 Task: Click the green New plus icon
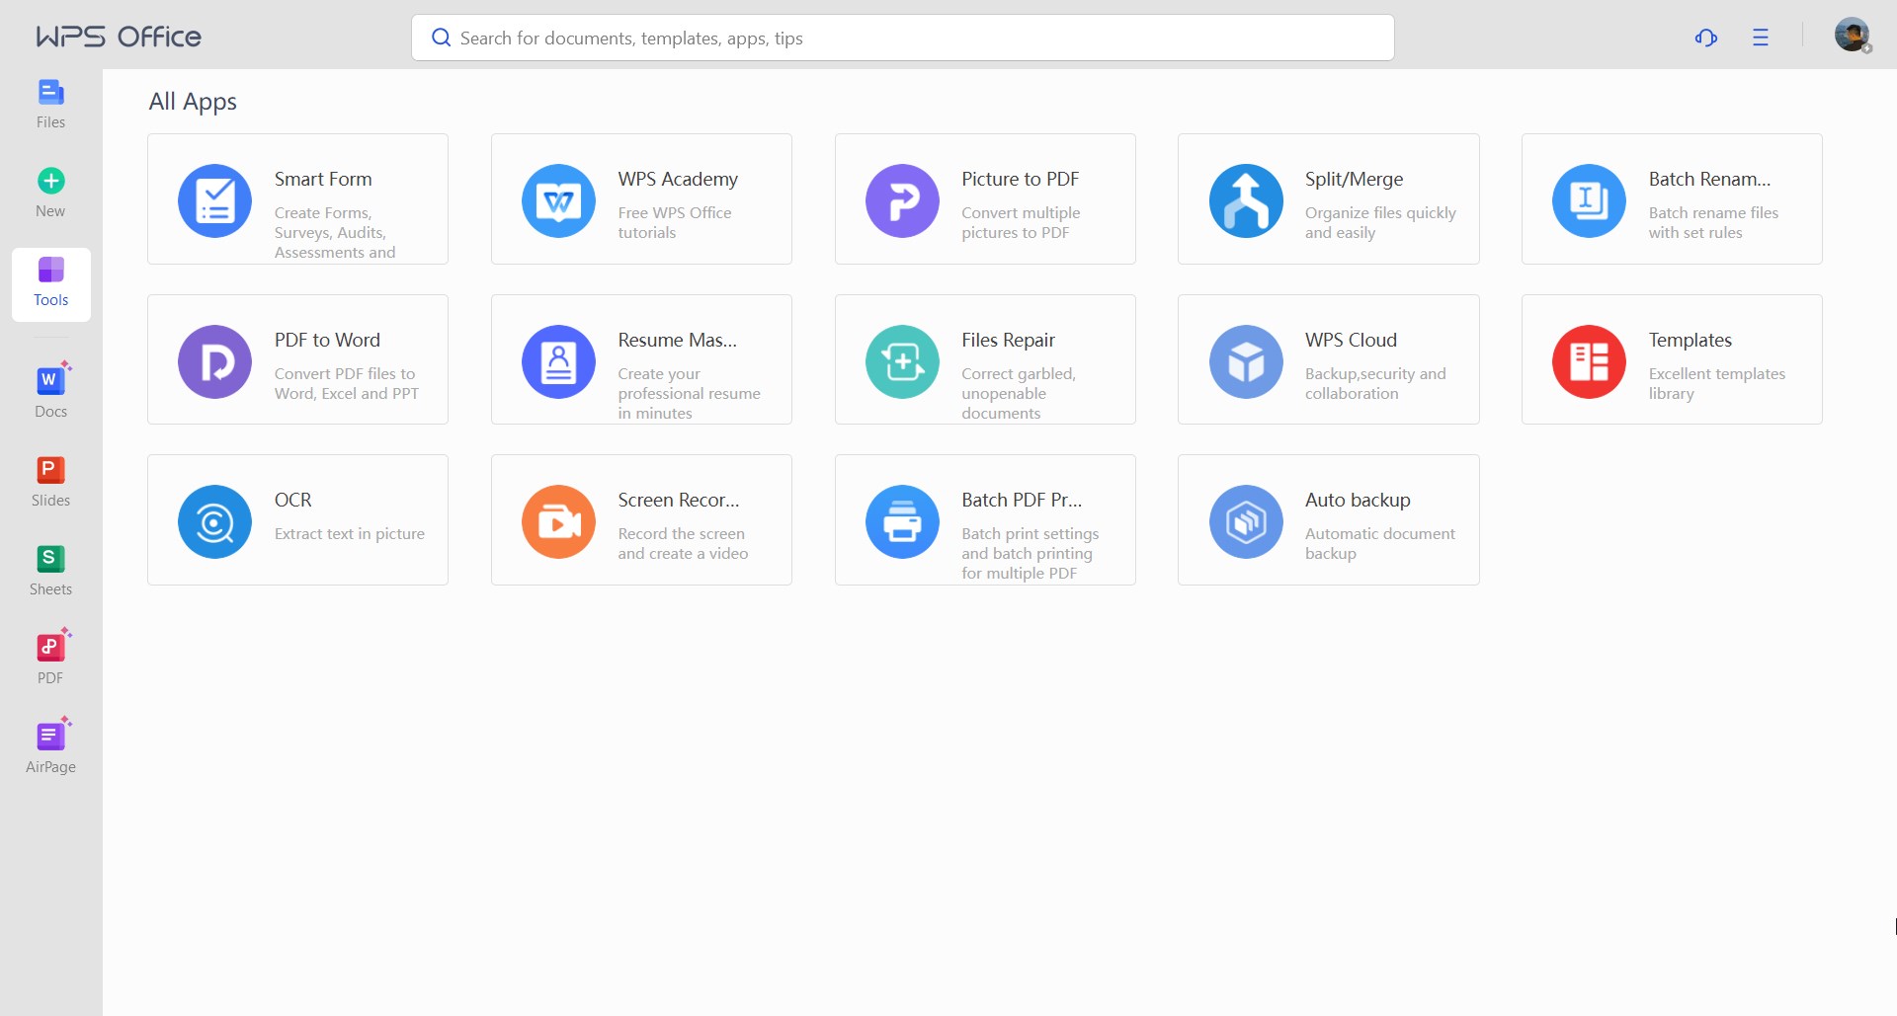pyautogui.click(x=51, y=181)
